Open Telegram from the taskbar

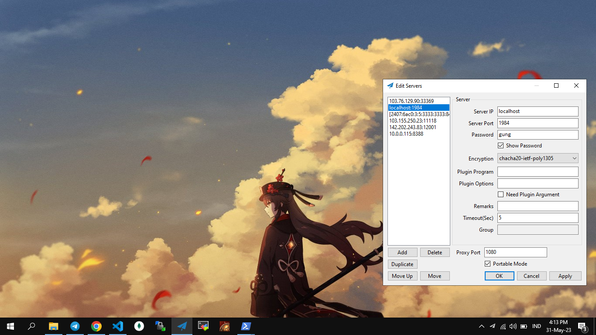point(75,326)
